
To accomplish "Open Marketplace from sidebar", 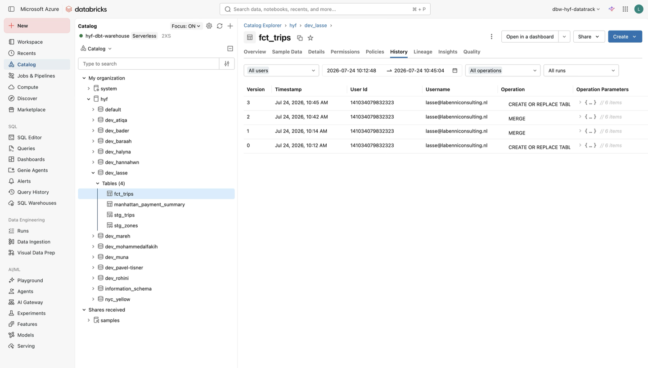I will (x=31, y=109).
